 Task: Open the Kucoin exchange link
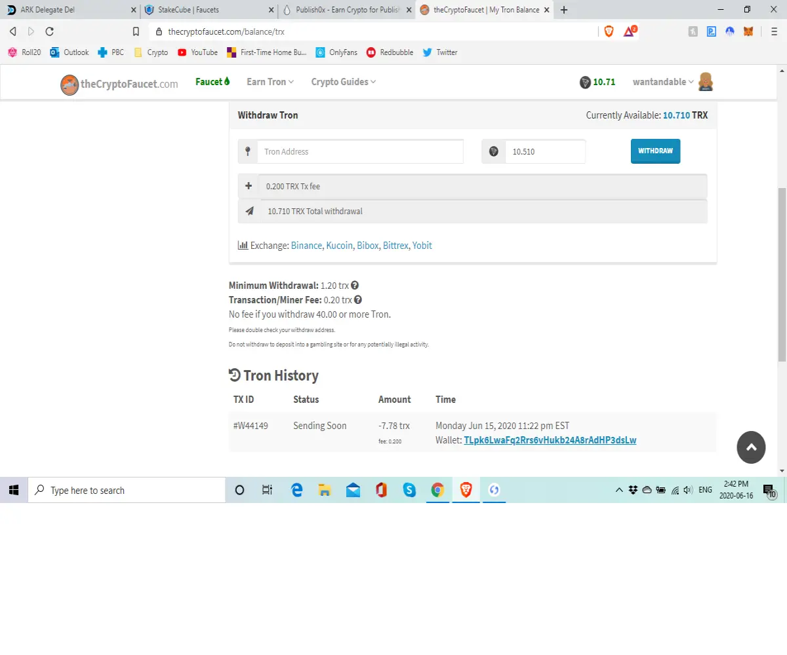click(340, 246)
